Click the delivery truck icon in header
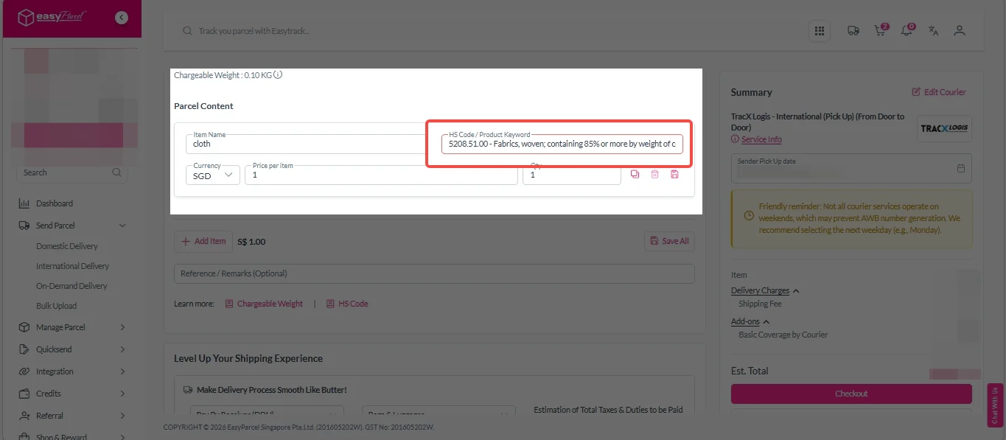Screen dimensions: 1006x440 (x=853, y=31)
